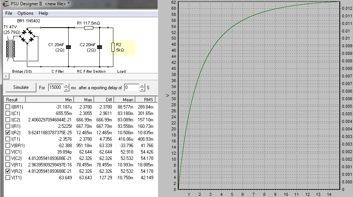353x197 pixels.
Task: Decrease the simulation duration with down arrow
Action: point(66,89)
